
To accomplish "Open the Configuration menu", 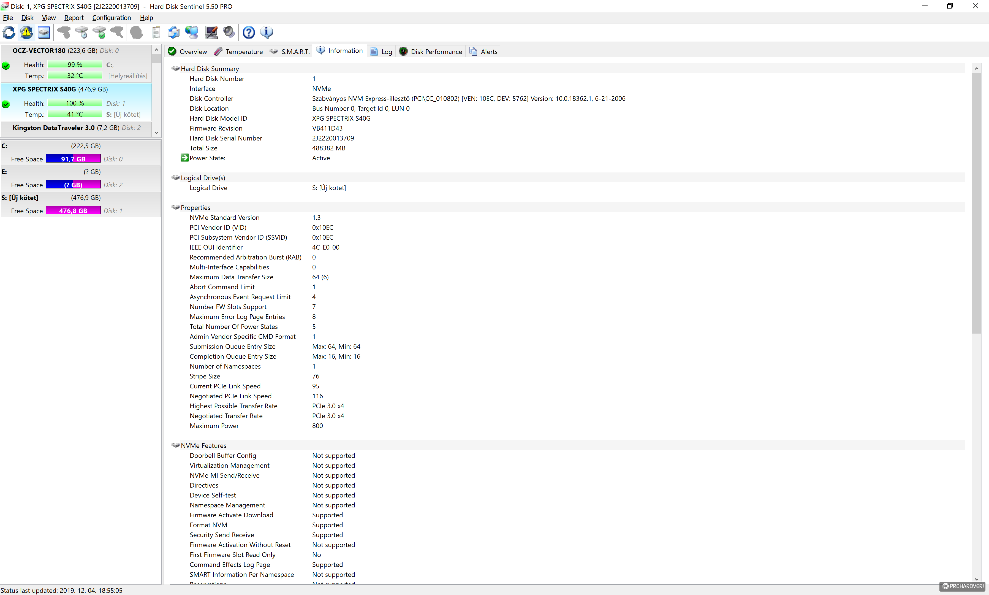I will [x=112, y=18].
